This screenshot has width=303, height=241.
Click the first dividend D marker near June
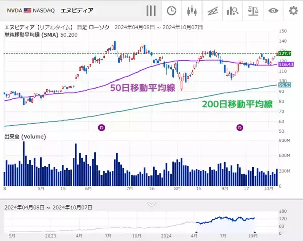(102, 127)
